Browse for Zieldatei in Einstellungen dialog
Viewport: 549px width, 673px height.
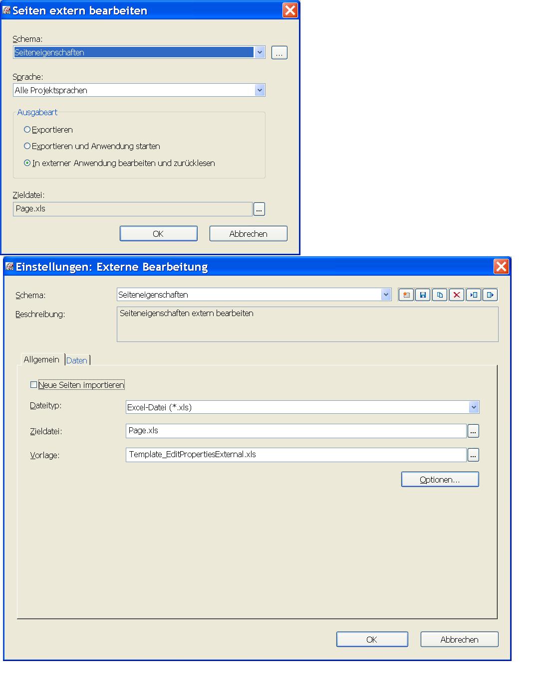click(x=473, y=431)
